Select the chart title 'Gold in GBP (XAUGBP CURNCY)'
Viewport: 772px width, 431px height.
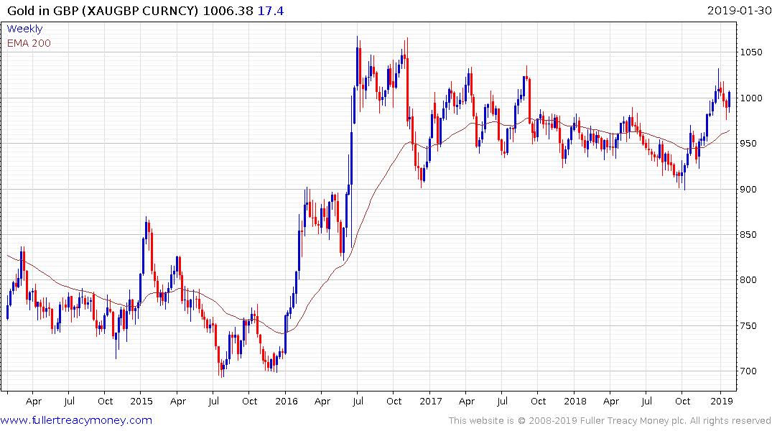click(103, 11)
